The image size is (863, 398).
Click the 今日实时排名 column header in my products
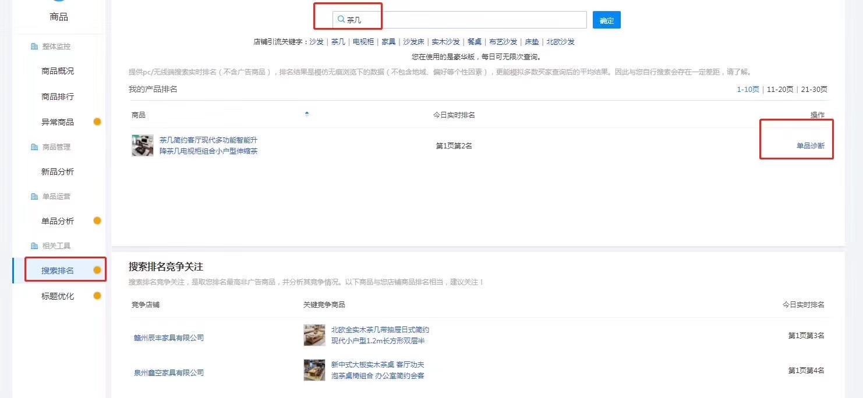coord(454,115)
